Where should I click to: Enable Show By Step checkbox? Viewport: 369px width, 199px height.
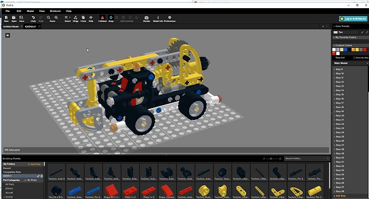pyautogui.click(x=354, y=58)
